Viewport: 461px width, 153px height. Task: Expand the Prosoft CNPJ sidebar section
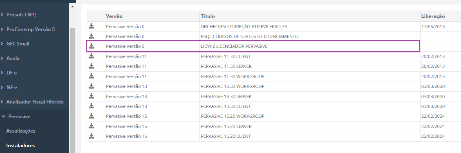(34, 15)
